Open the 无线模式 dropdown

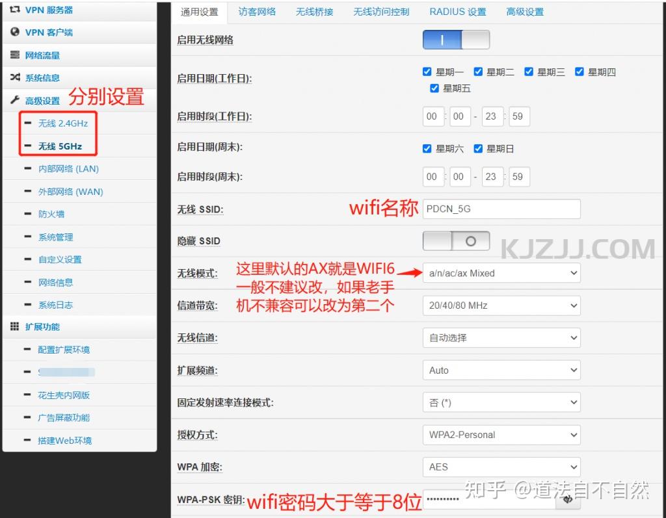[x=501, y=273]
